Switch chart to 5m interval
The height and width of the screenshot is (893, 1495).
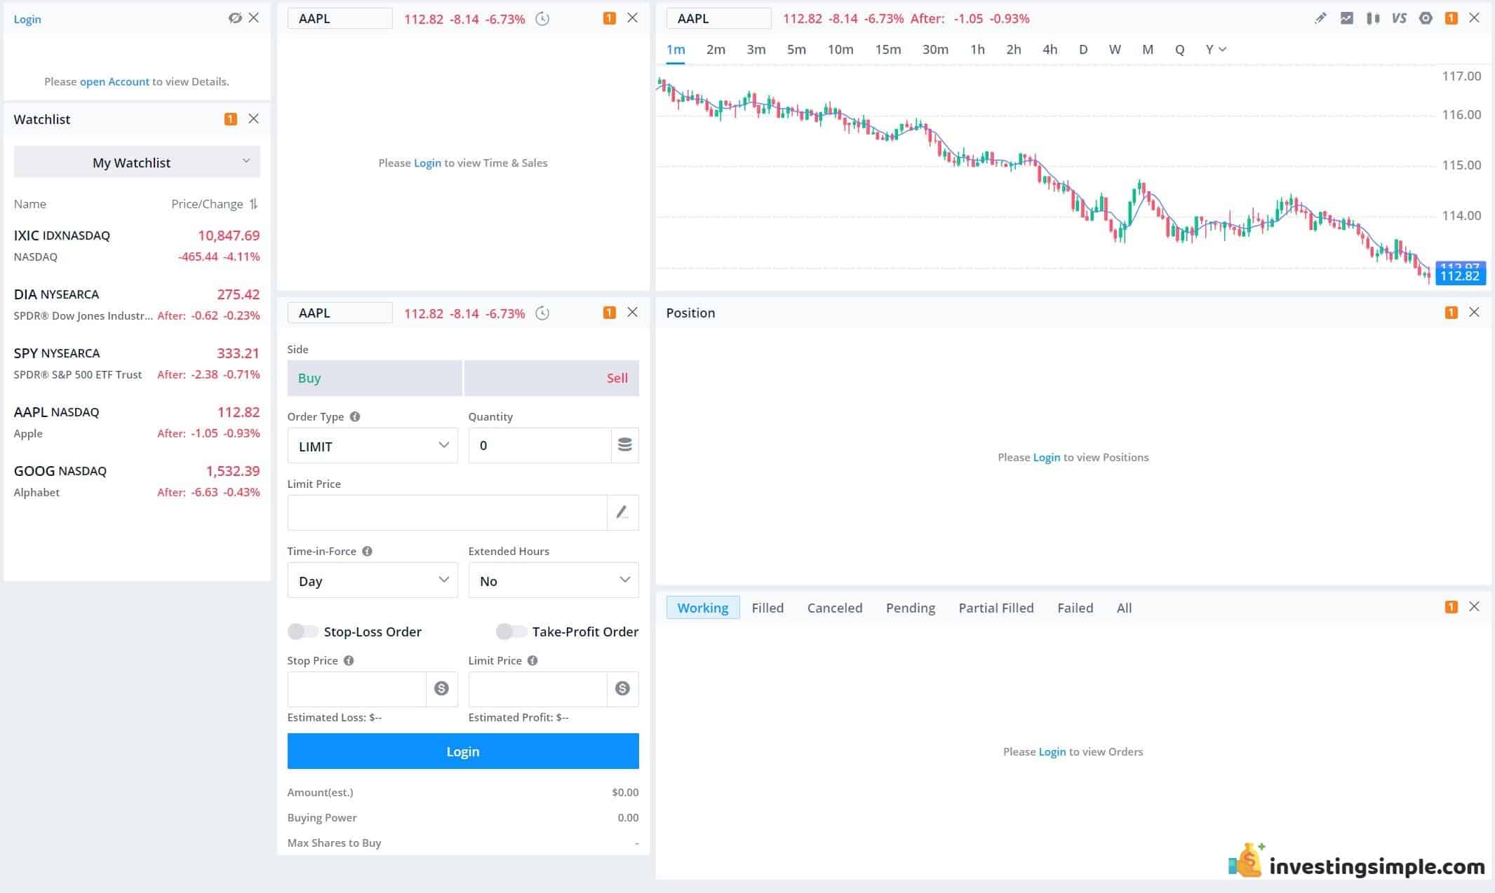coord(796,50)
